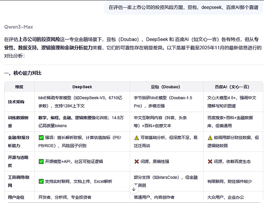Click the 训练数据侧重 row label
Image resolution: width=264 pixels, height=203 pixels.
18,122
